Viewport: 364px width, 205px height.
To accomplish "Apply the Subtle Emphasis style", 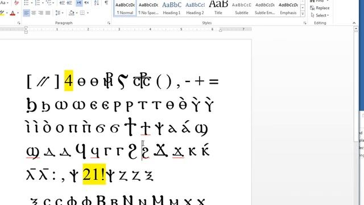I will coord(265,9).
